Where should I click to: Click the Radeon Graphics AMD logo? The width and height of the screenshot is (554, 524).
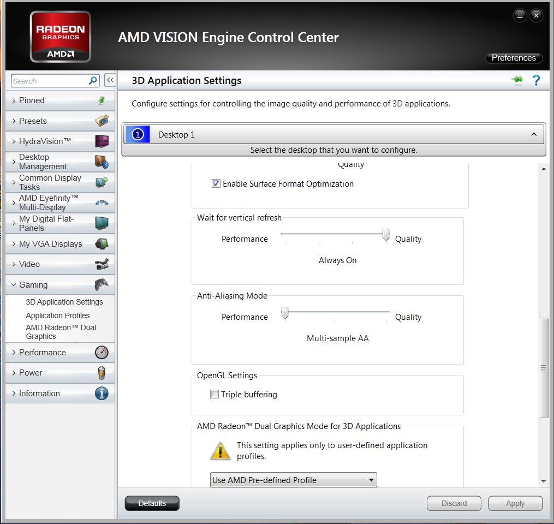(x=61, y=37)
